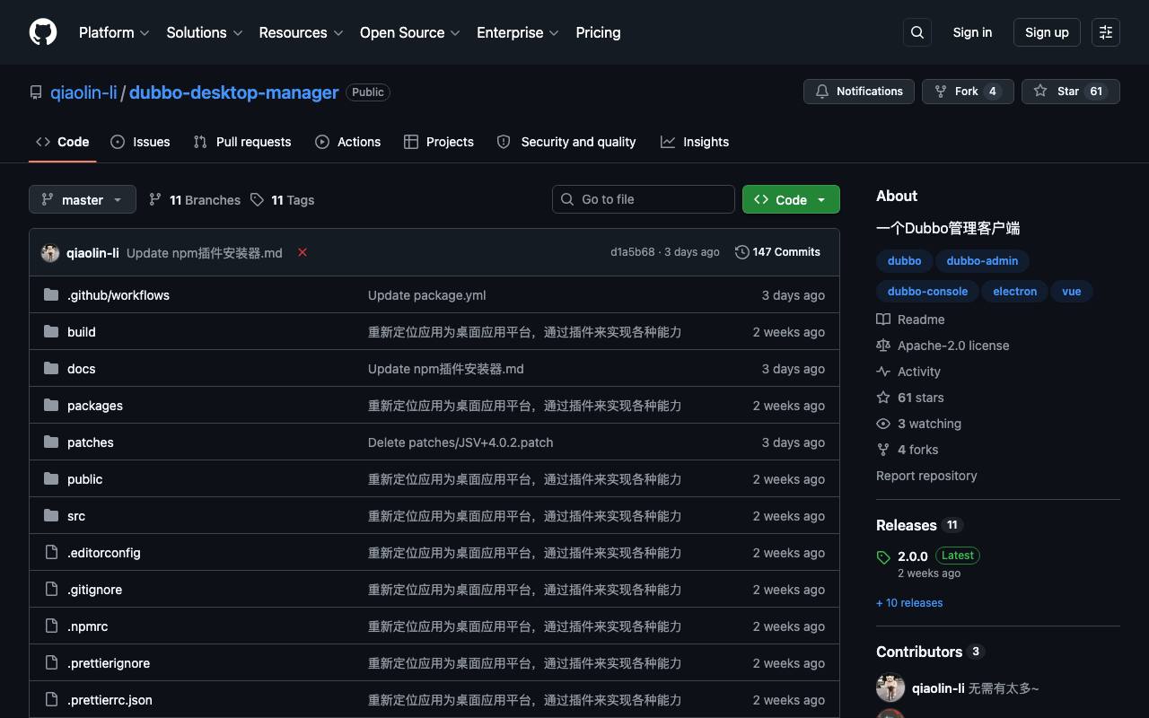The width and height of the screenshot is (1149, 718).
Task: Open qiaolin-li avatar in commit bar
Action: tap(50, 252)
